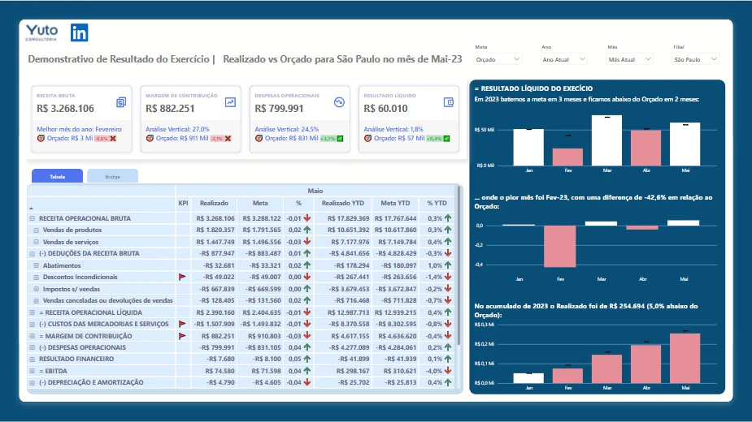This screenshot has height=422, width=752.
Task: Click red X indicator in Receita Bruta card
Action: [x=113, y=139]
